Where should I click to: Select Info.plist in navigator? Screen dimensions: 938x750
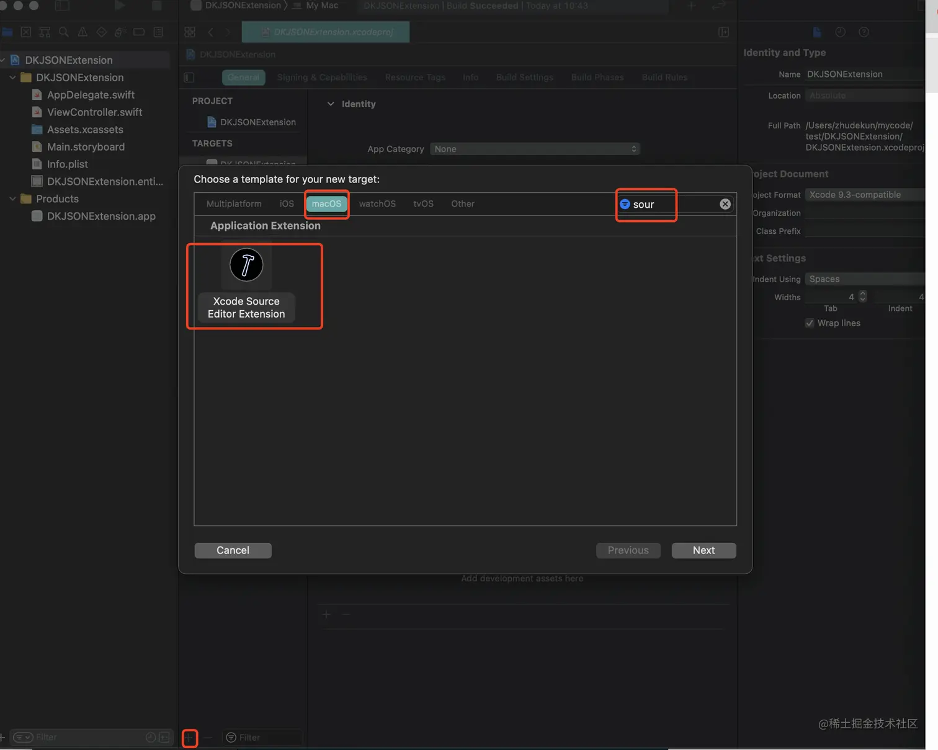67,164
